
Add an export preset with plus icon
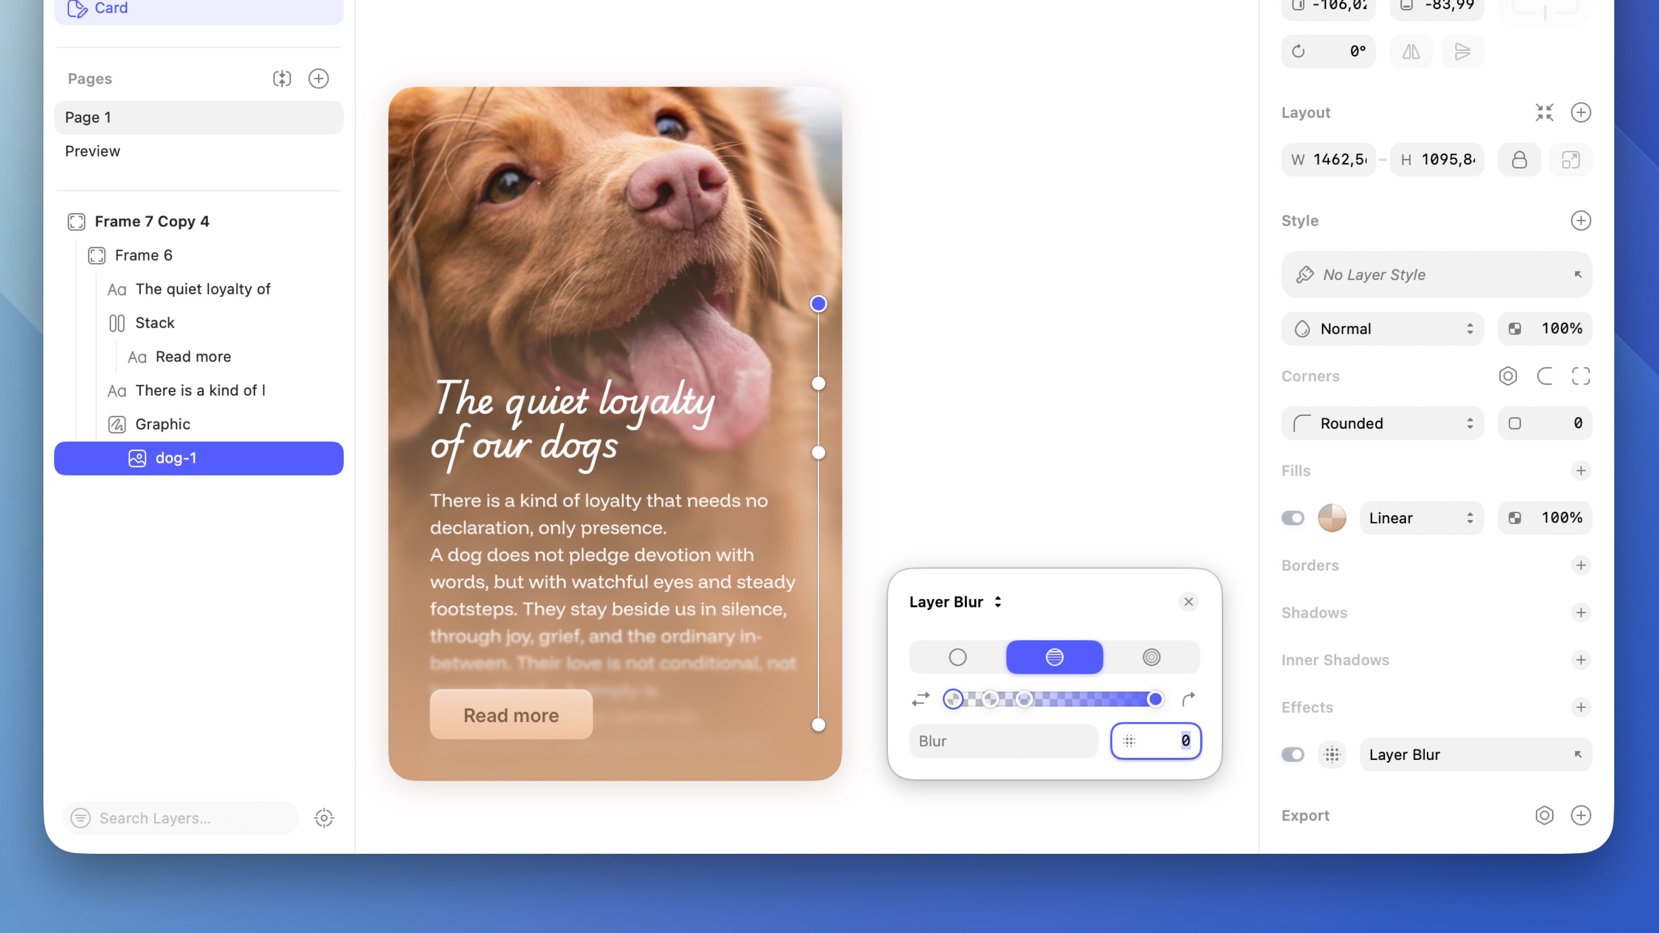[1581, 816]
